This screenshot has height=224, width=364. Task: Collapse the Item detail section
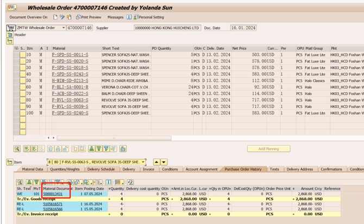pos(10,162)
